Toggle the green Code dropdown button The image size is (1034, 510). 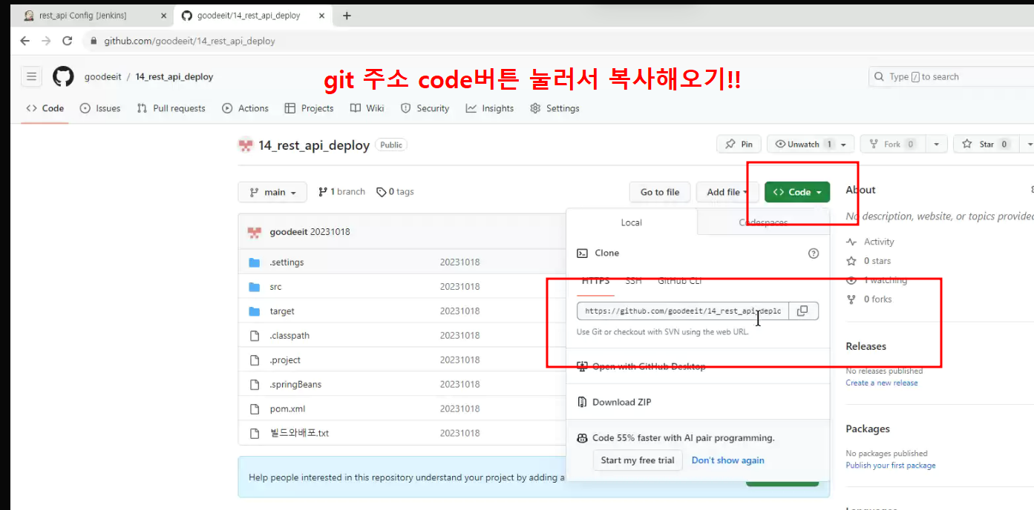click(797, 192)
